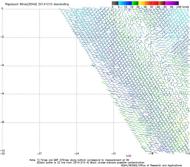Click the magenta 40-45 knots color segment
The width and height of the screenshot is (190, 167).
point(168,3)
